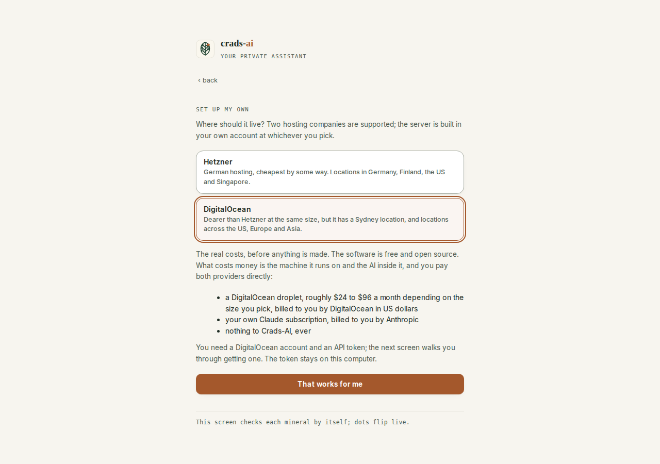660x464 pixels.
Task: Click the Hetzner option title
Action: tap(218, 162)
